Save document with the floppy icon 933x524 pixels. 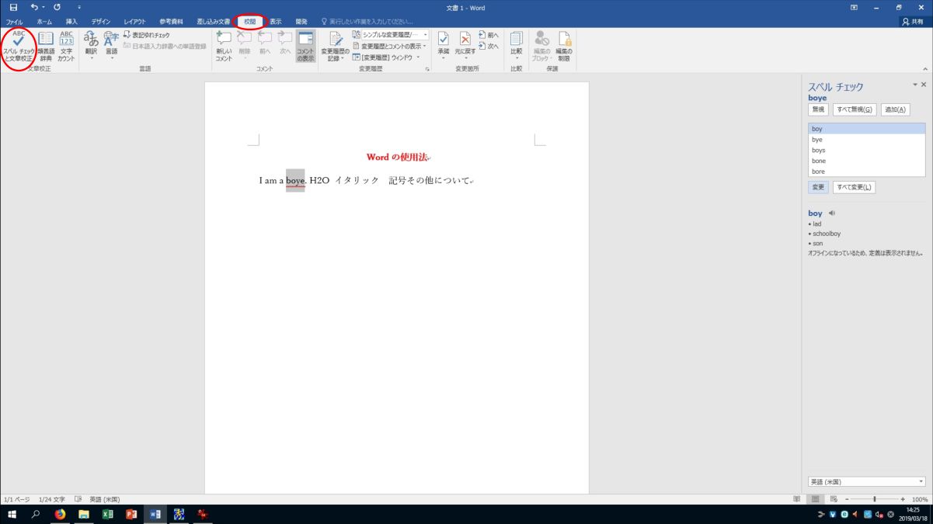pos(13,7)
